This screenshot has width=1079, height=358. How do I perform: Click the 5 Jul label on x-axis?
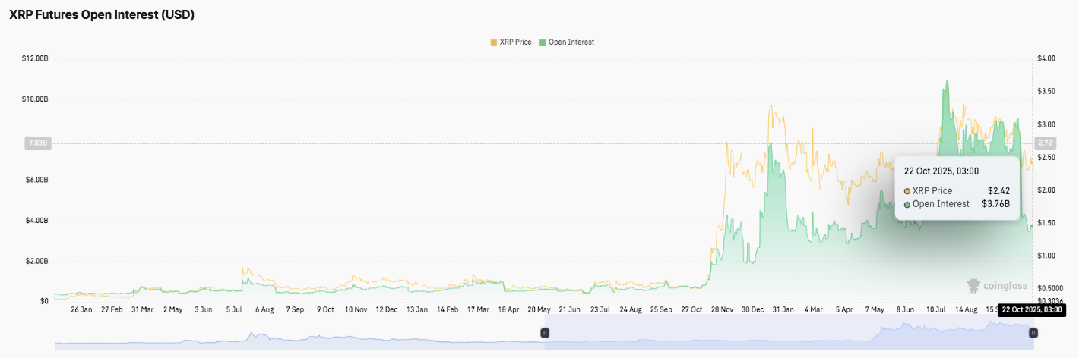232,309
